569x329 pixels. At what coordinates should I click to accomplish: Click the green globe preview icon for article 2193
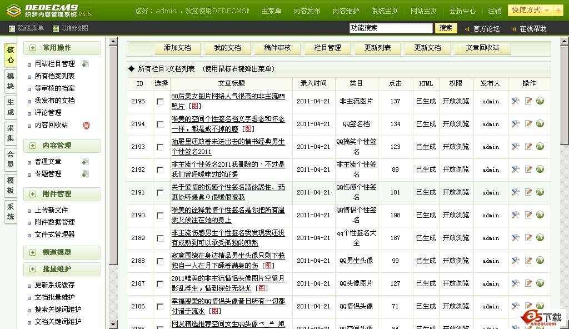coord(540,147)
